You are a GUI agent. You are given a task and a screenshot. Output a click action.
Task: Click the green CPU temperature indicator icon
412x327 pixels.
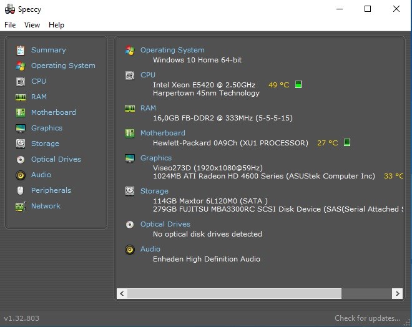click(x=298, y=84)
